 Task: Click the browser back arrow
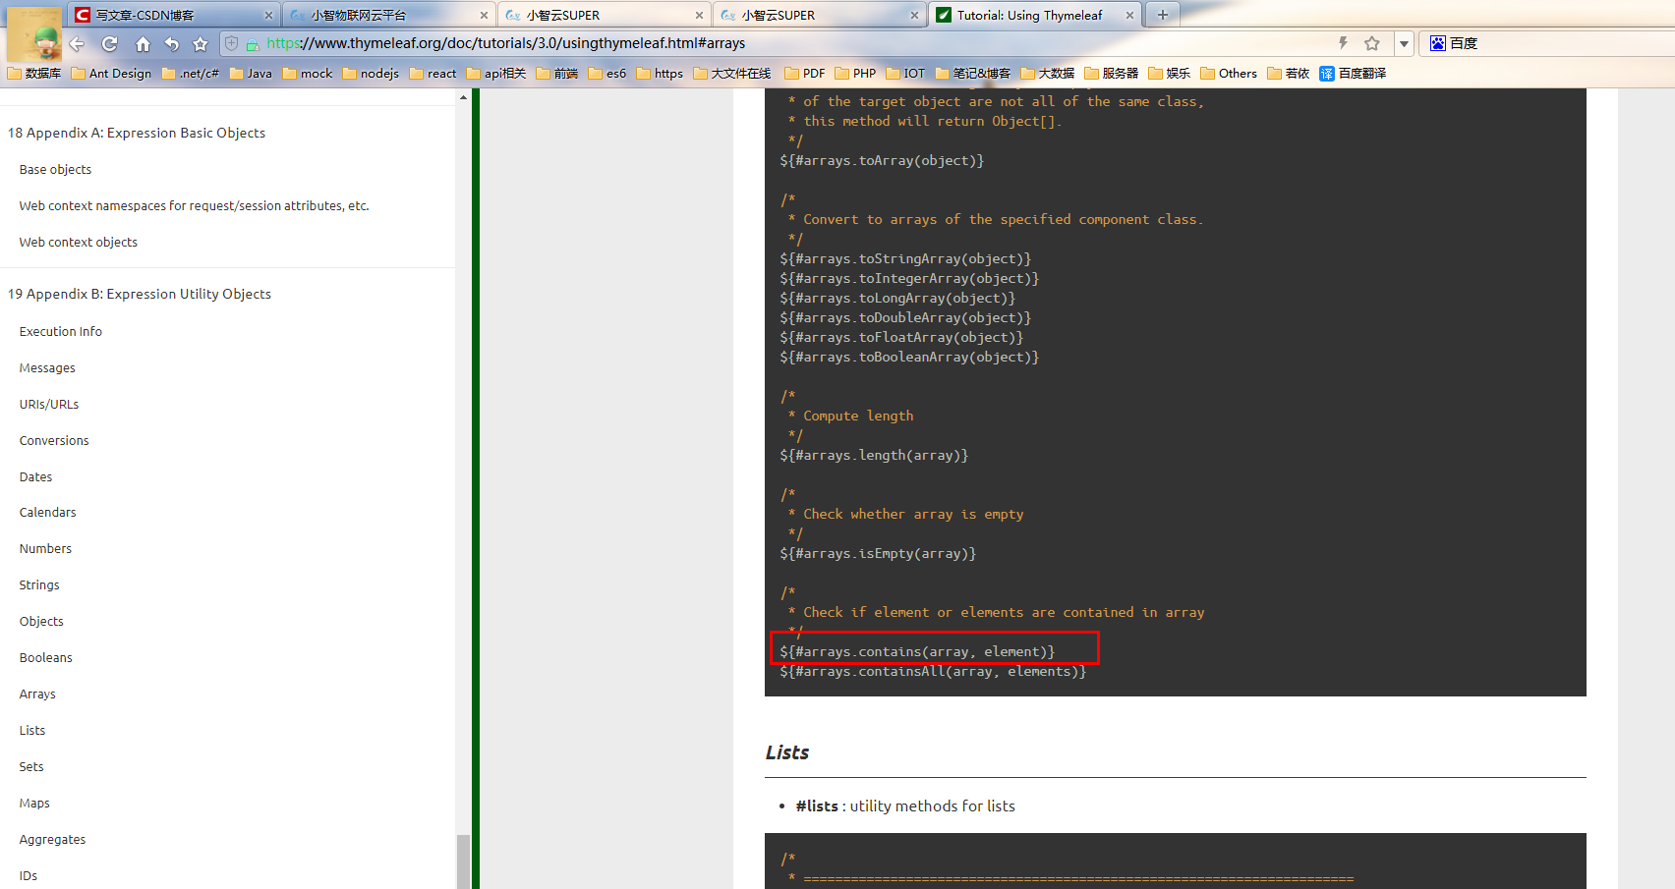[77, 43]
